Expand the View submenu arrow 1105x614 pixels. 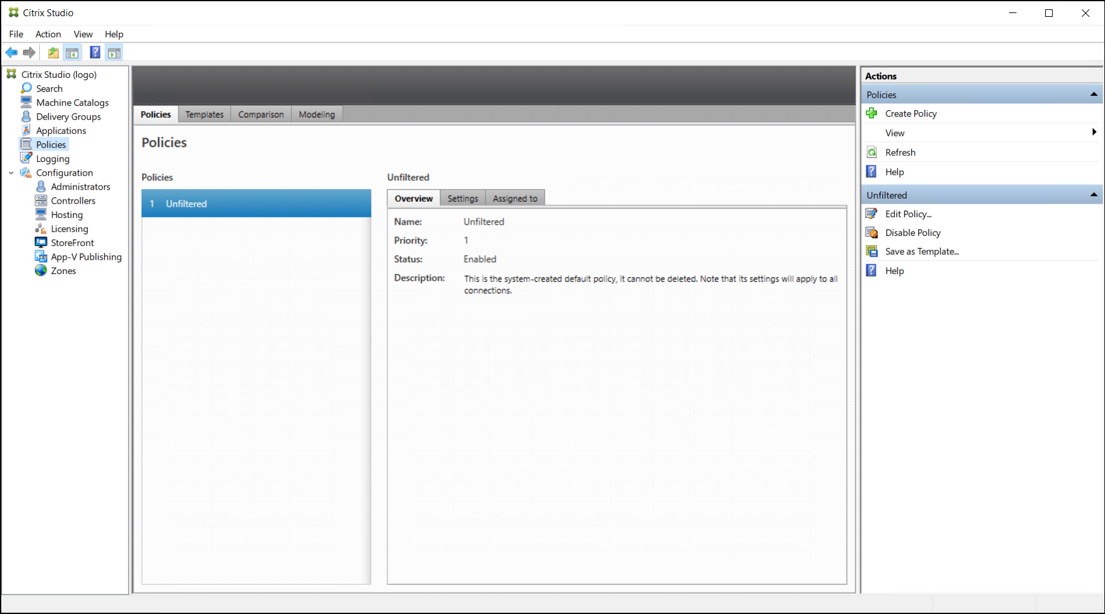tap(1094, 132)
